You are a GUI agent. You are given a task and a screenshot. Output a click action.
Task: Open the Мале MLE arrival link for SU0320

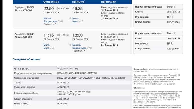coord(78,20)
